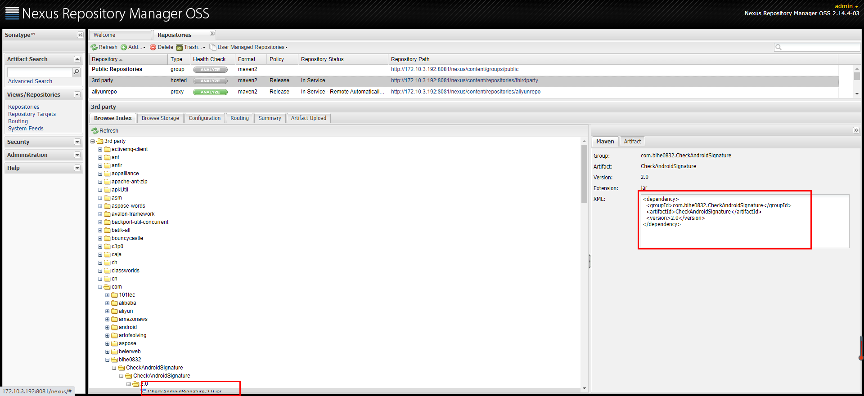Click Refresh in the Browse Index panel
The image size is (864, 396).
click(x=105, y=131)
